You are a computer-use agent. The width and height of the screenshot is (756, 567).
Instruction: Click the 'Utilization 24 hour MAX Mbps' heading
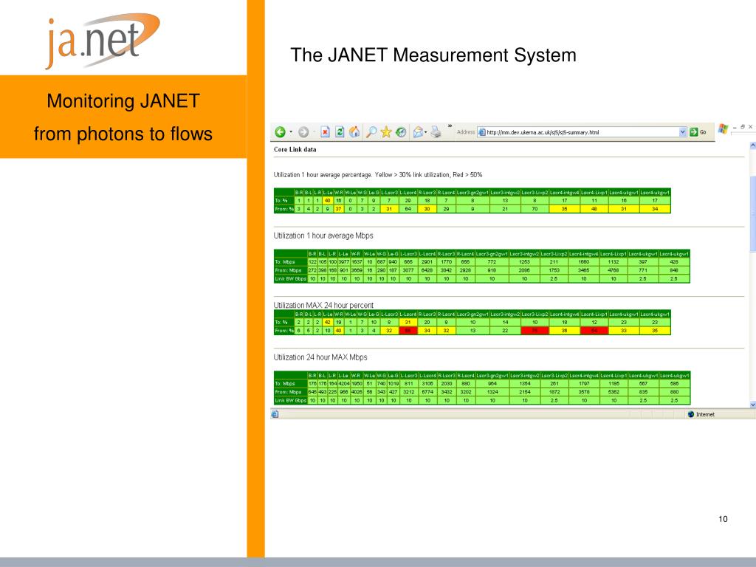[320, 357]
